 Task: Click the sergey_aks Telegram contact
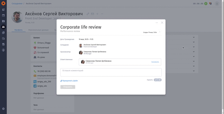[x=42, y=86]
